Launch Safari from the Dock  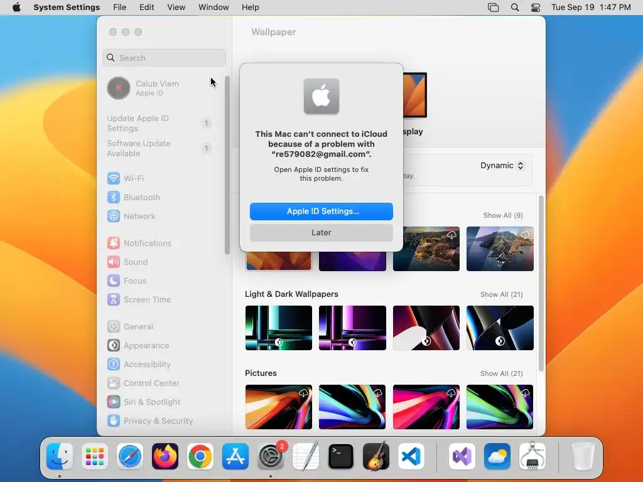click(130, 456)
